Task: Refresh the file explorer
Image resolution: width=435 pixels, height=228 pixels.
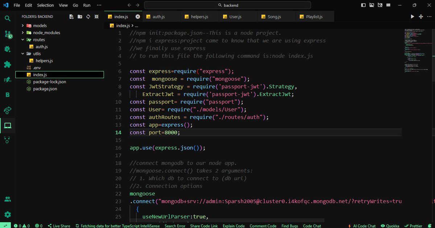Action: 88,17
